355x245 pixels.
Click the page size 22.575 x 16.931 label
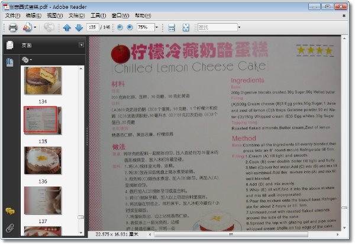(117, 234)
